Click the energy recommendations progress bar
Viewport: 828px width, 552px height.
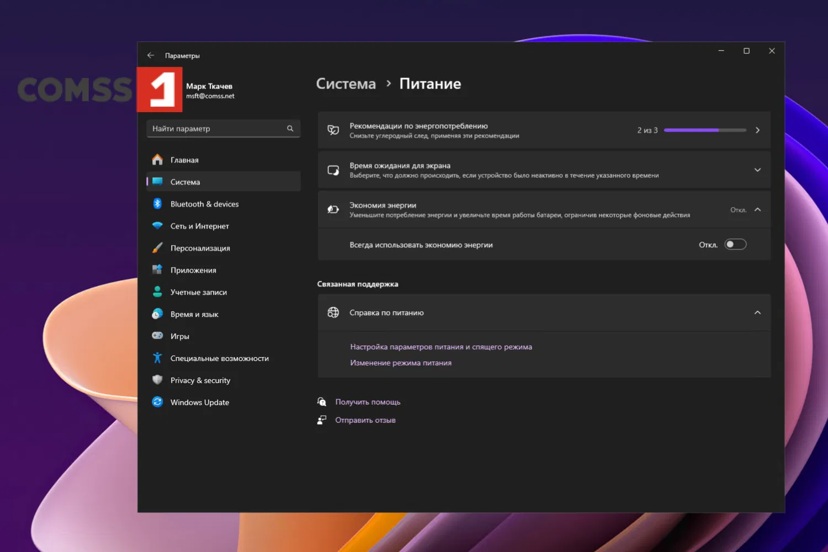point(705,130)
